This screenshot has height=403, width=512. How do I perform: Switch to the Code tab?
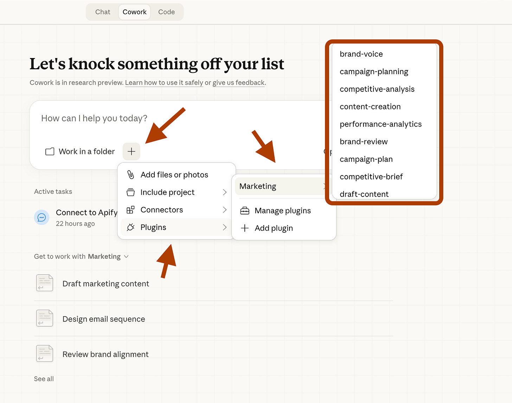pyautogui.click(x=166, y=12)
